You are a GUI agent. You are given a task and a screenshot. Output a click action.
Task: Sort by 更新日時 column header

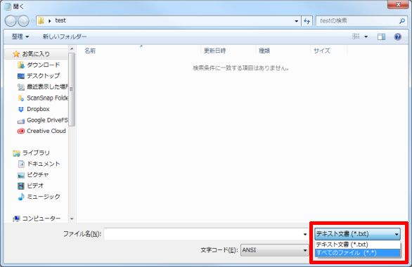215,51
